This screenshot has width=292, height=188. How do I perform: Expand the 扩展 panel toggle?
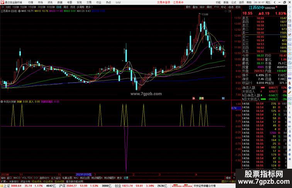click(x=4, y=181)
